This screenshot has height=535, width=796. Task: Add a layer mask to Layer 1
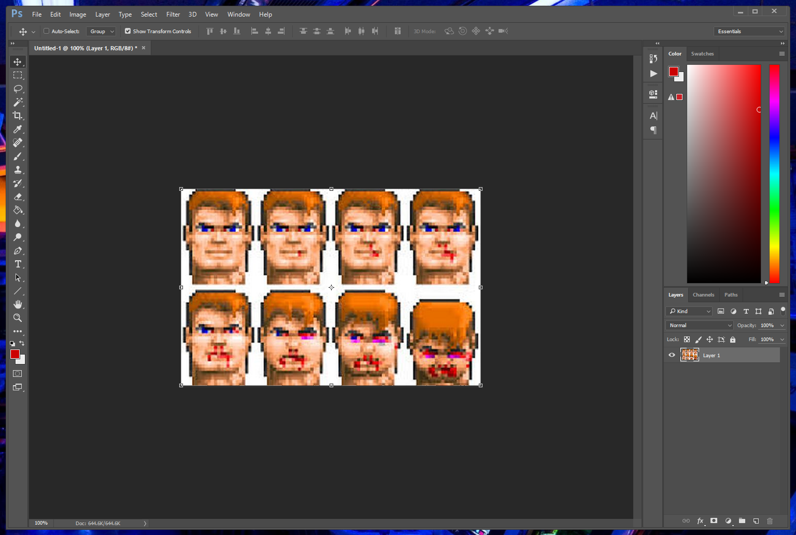pos(714,521)
